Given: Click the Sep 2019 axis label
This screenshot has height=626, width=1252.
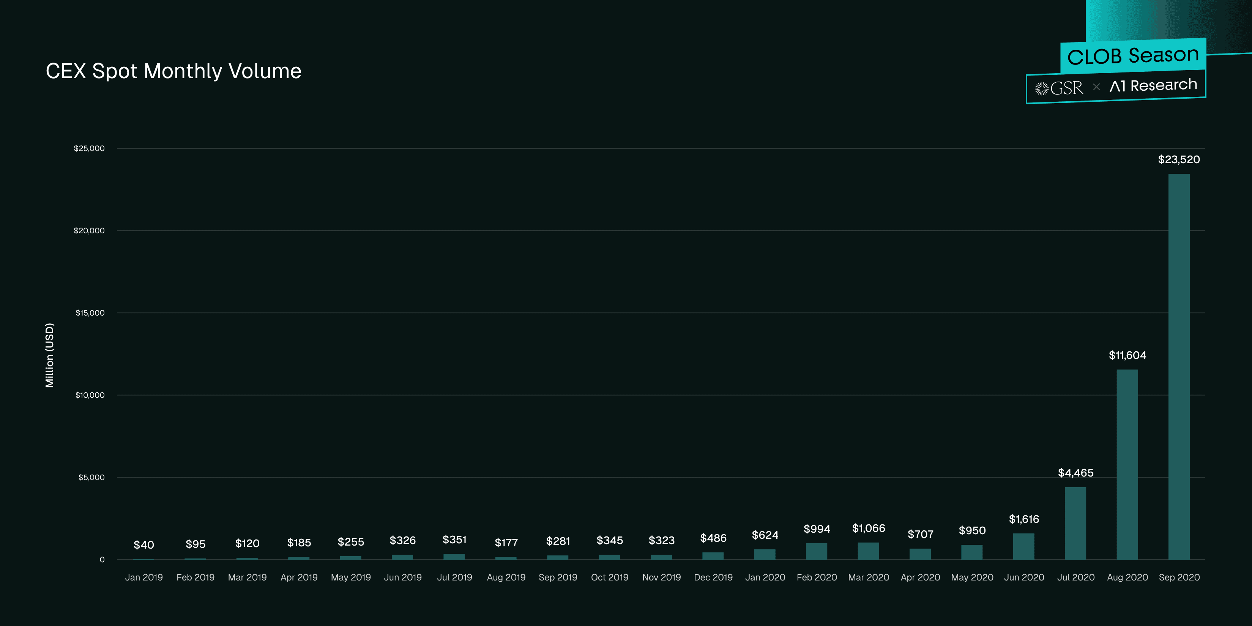Looking at the screenshot, I should click(558, 577).
